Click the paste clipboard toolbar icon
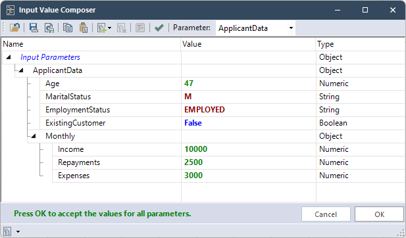Image resolution: width=406 pixels, height=238 pixels. tap(84, 28)
